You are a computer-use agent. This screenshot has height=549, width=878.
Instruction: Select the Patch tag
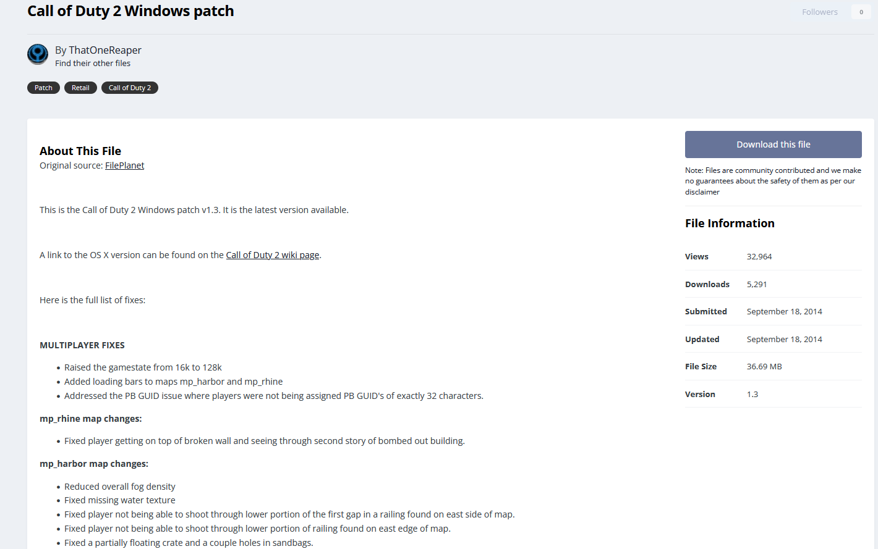click(43, 88)
